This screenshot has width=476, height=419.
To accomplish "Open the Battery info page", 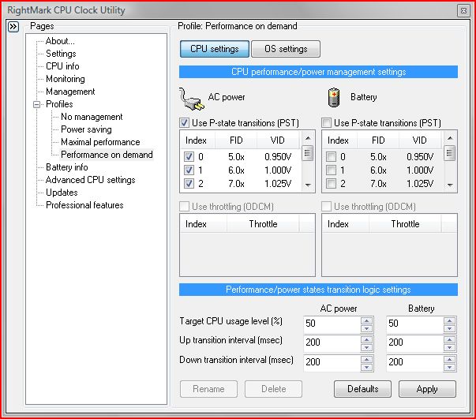I will pos(67,167).
